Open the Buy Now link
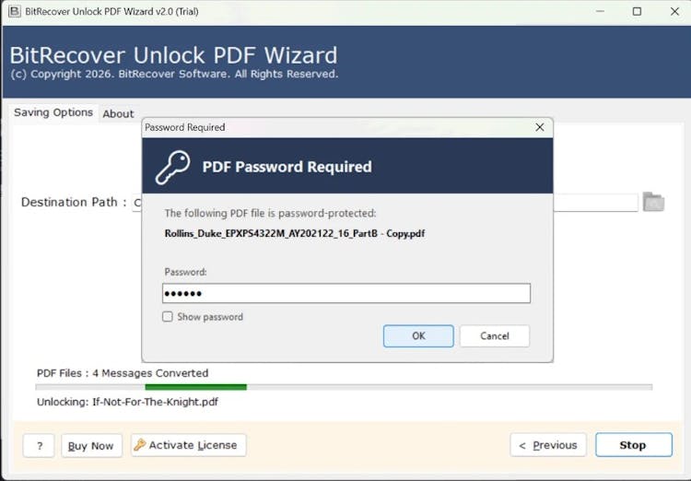Image resolution: width=691 pixels, height=481 pixels. 91,446
